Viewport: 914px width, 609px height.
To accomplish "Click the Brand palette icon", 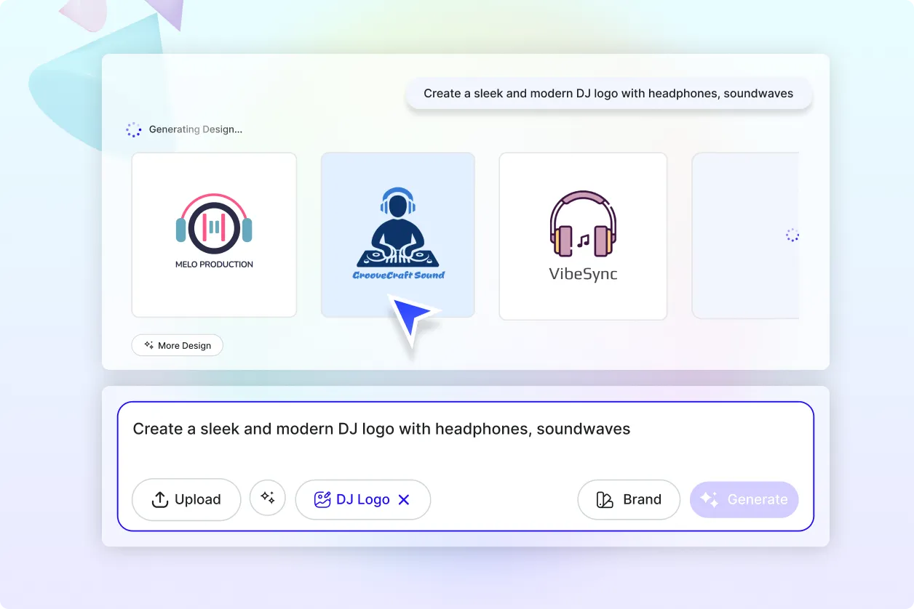I will click(605, 499).
